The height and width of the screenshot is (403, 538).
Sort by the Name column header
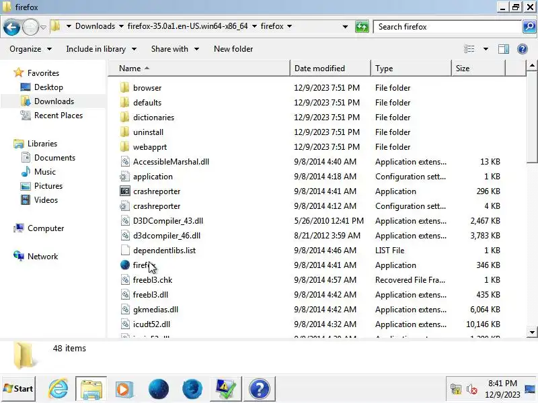[x=199, y=69]
